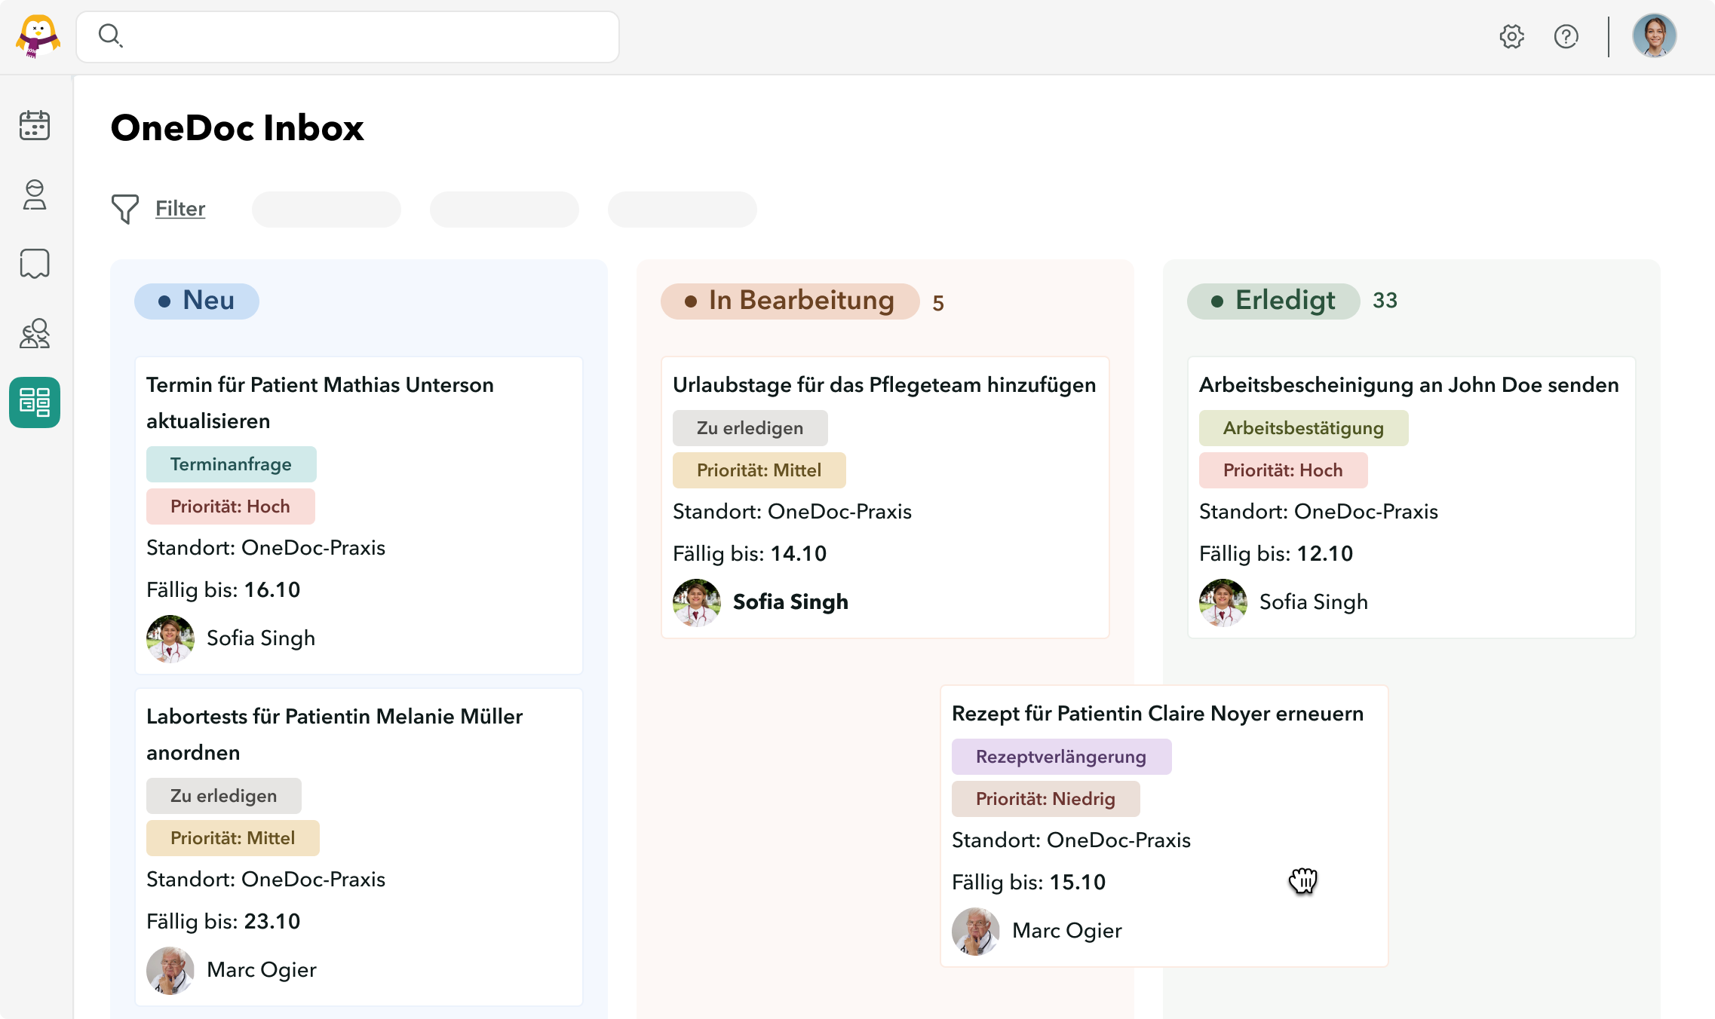Open help with the question mark icon
Viewport: 1715px width, 1019px height.
(x=1566, y=36)
